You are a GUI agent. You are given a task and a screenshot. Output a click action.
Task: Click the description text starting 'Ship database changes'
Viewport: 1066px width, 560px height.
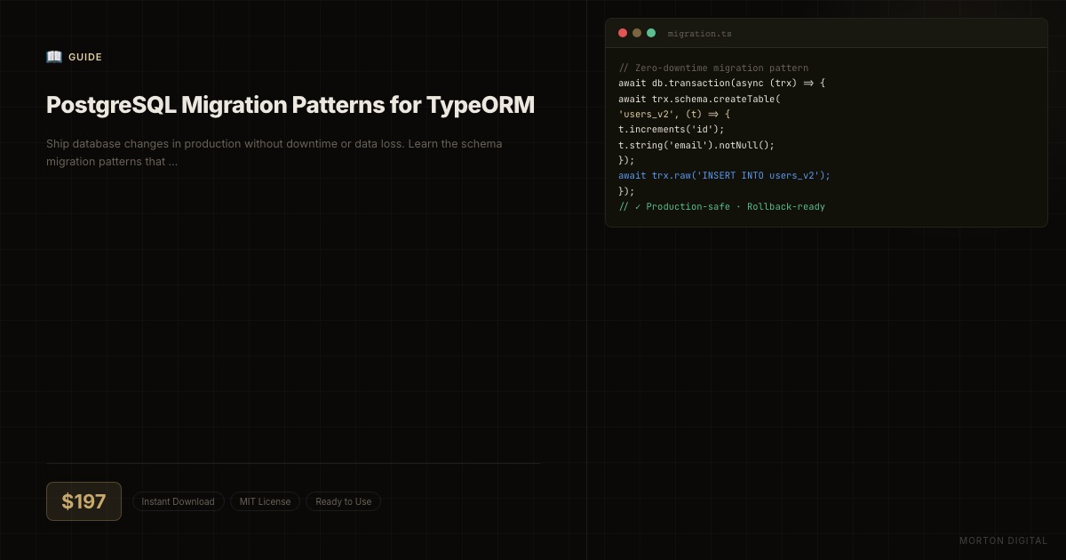tap(274, 153)
